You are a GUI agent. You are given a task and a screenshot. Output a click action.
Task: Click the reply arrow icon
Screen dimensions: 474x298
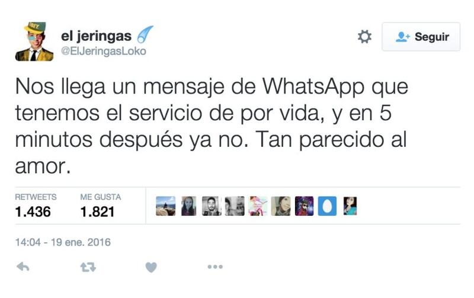click(23, 267)
